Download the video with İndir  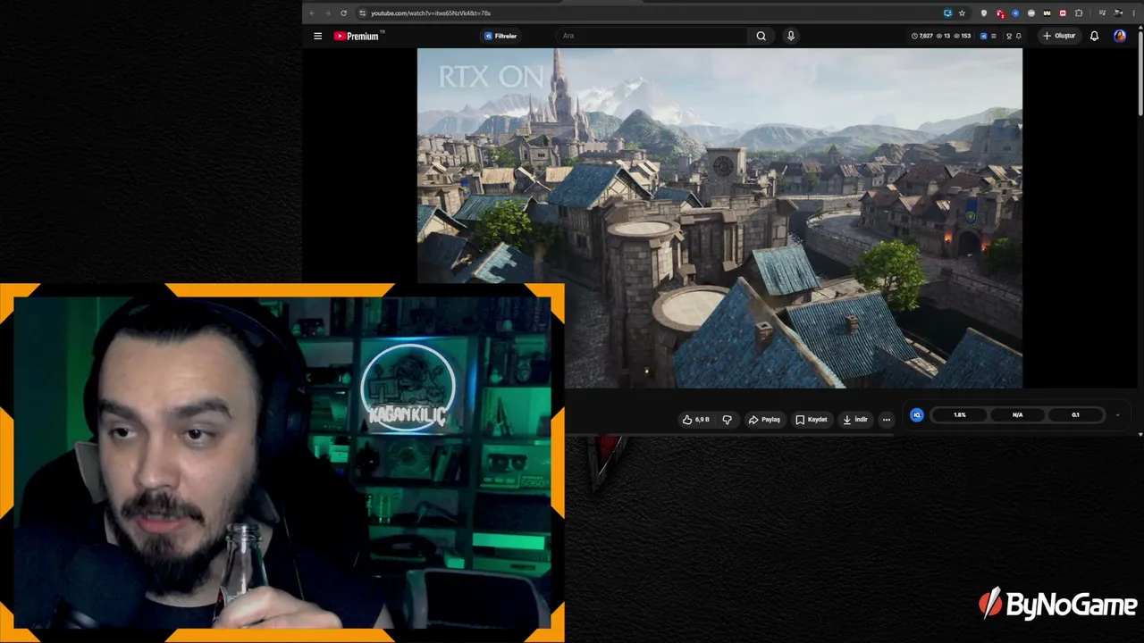[x=855, y=420]
